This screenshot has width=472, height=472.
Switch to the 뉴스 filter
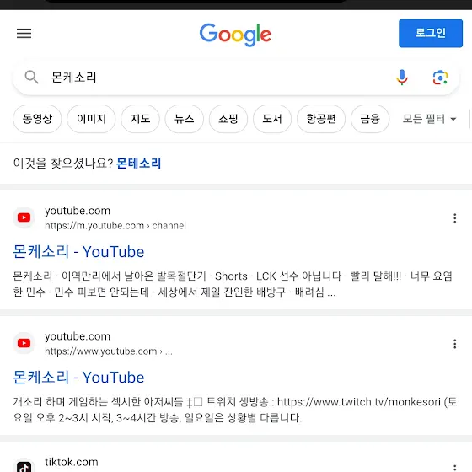click(x=185, y=119)
